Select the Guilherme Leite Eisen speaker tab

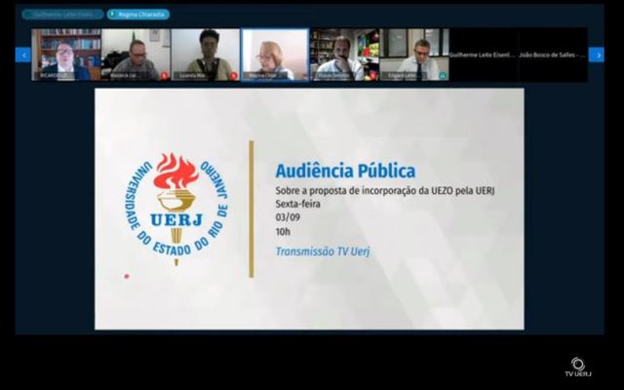tap(62, 15)
